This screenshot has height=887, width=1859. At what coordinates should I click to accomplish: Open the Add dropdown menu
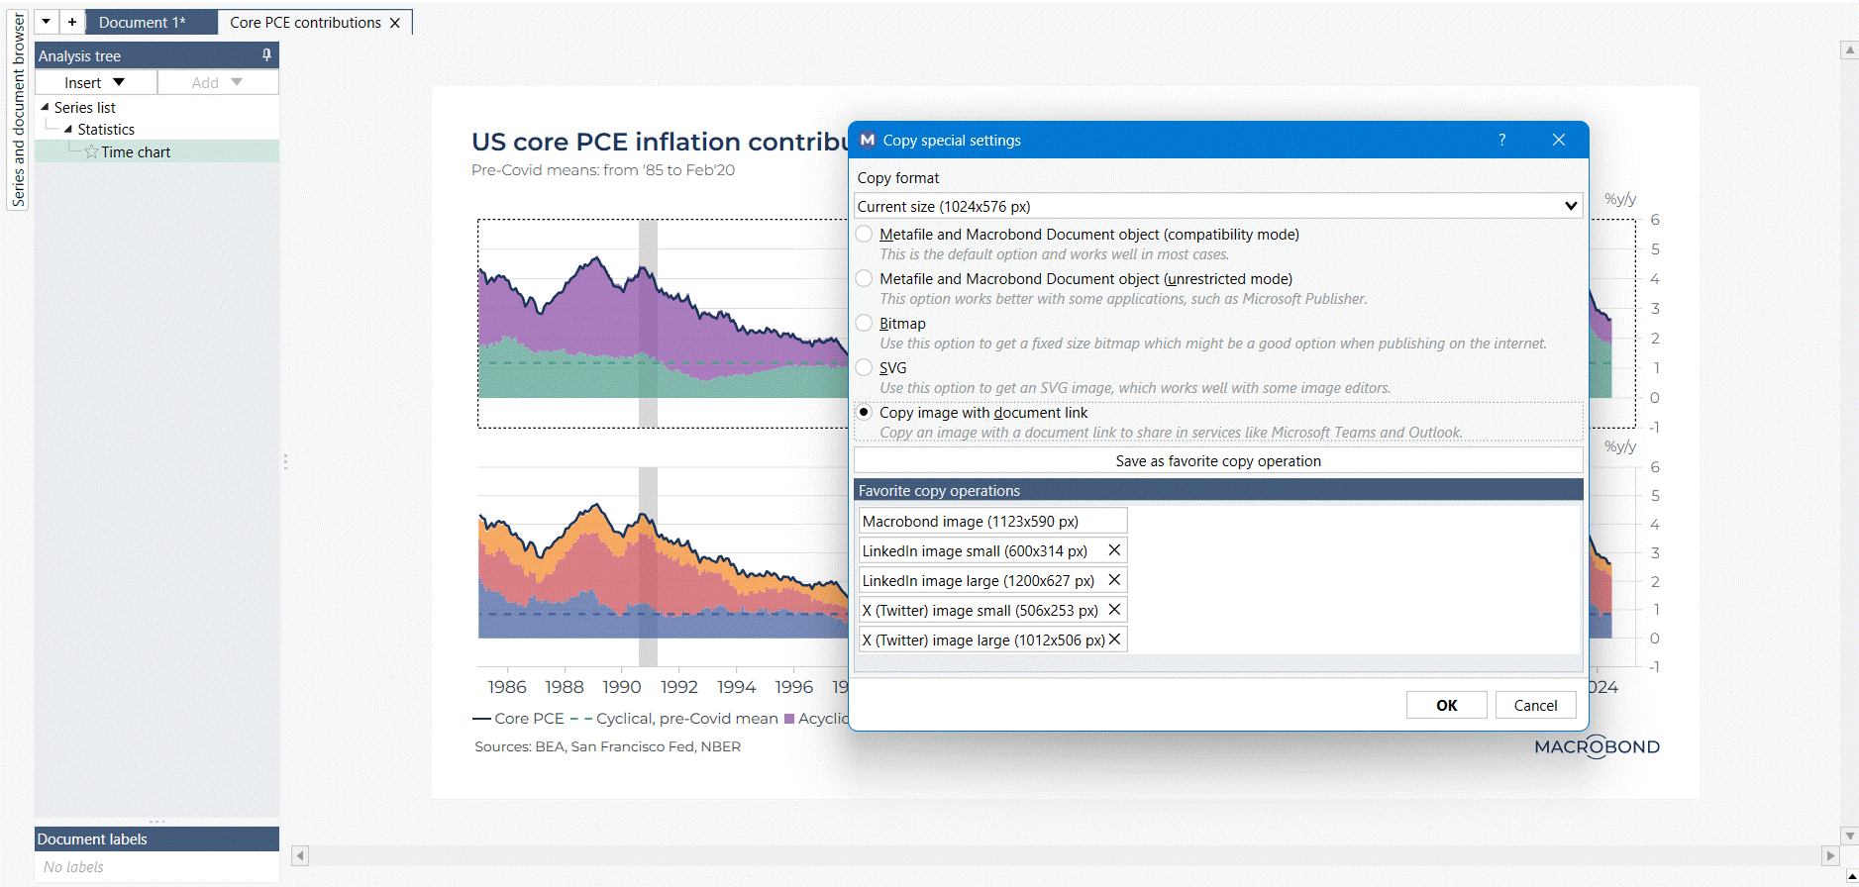[x=218, y=82]
